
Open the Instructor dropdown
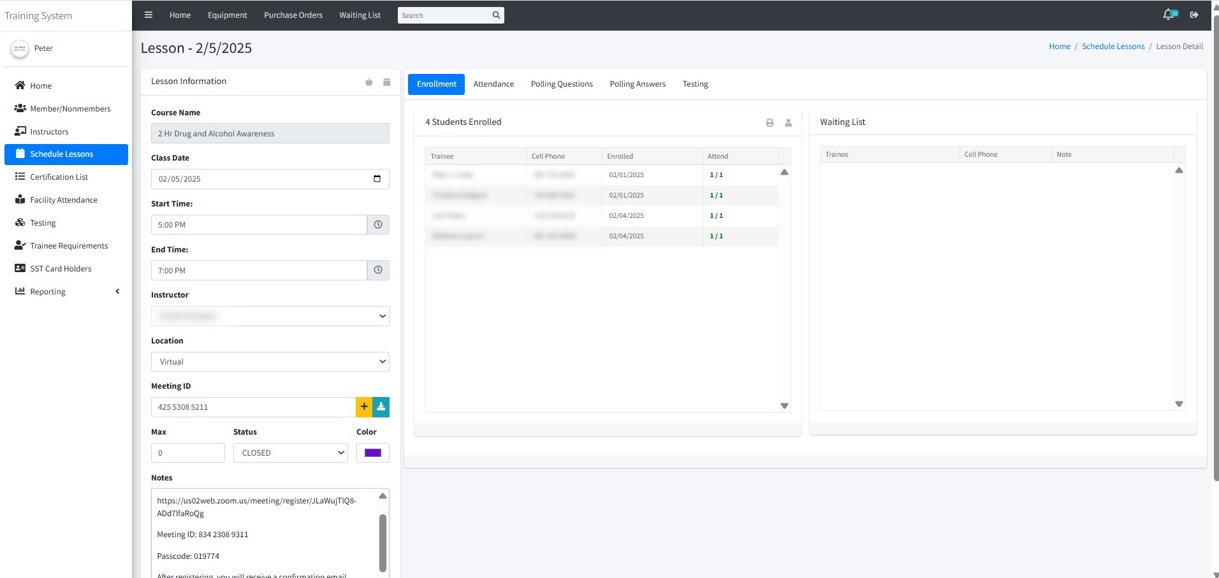click(270, 316)
